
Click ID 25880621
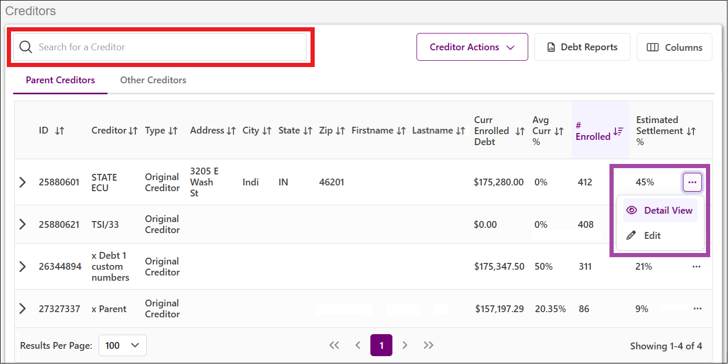pos(59,224)
